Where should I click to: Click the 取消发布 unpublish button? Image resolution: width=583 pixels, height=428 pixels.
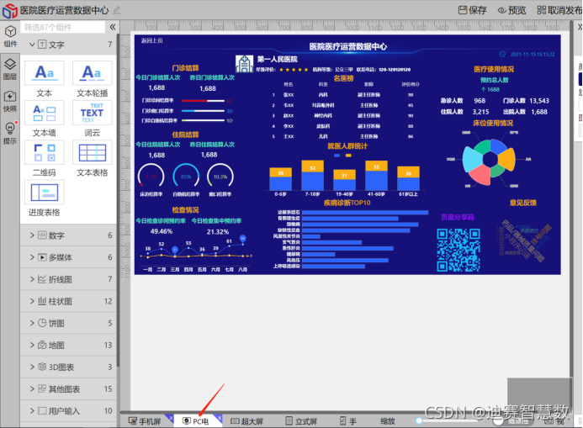[559, 10]
